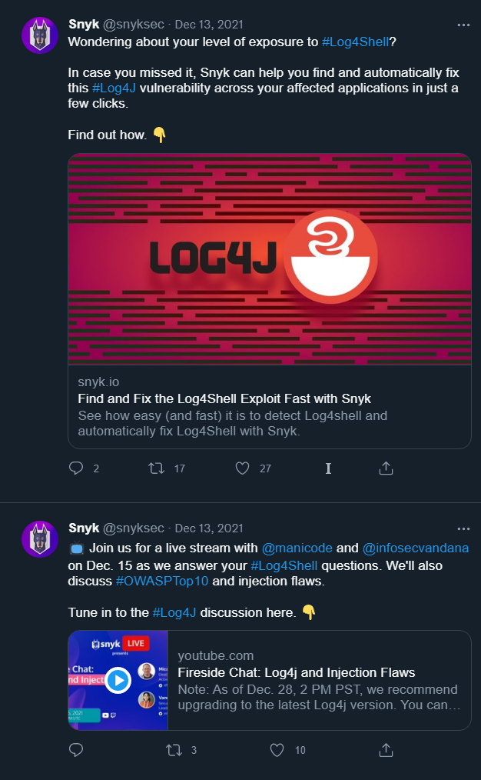Open more options for the first tweet

pyautogui.click(x=463, y=25)
